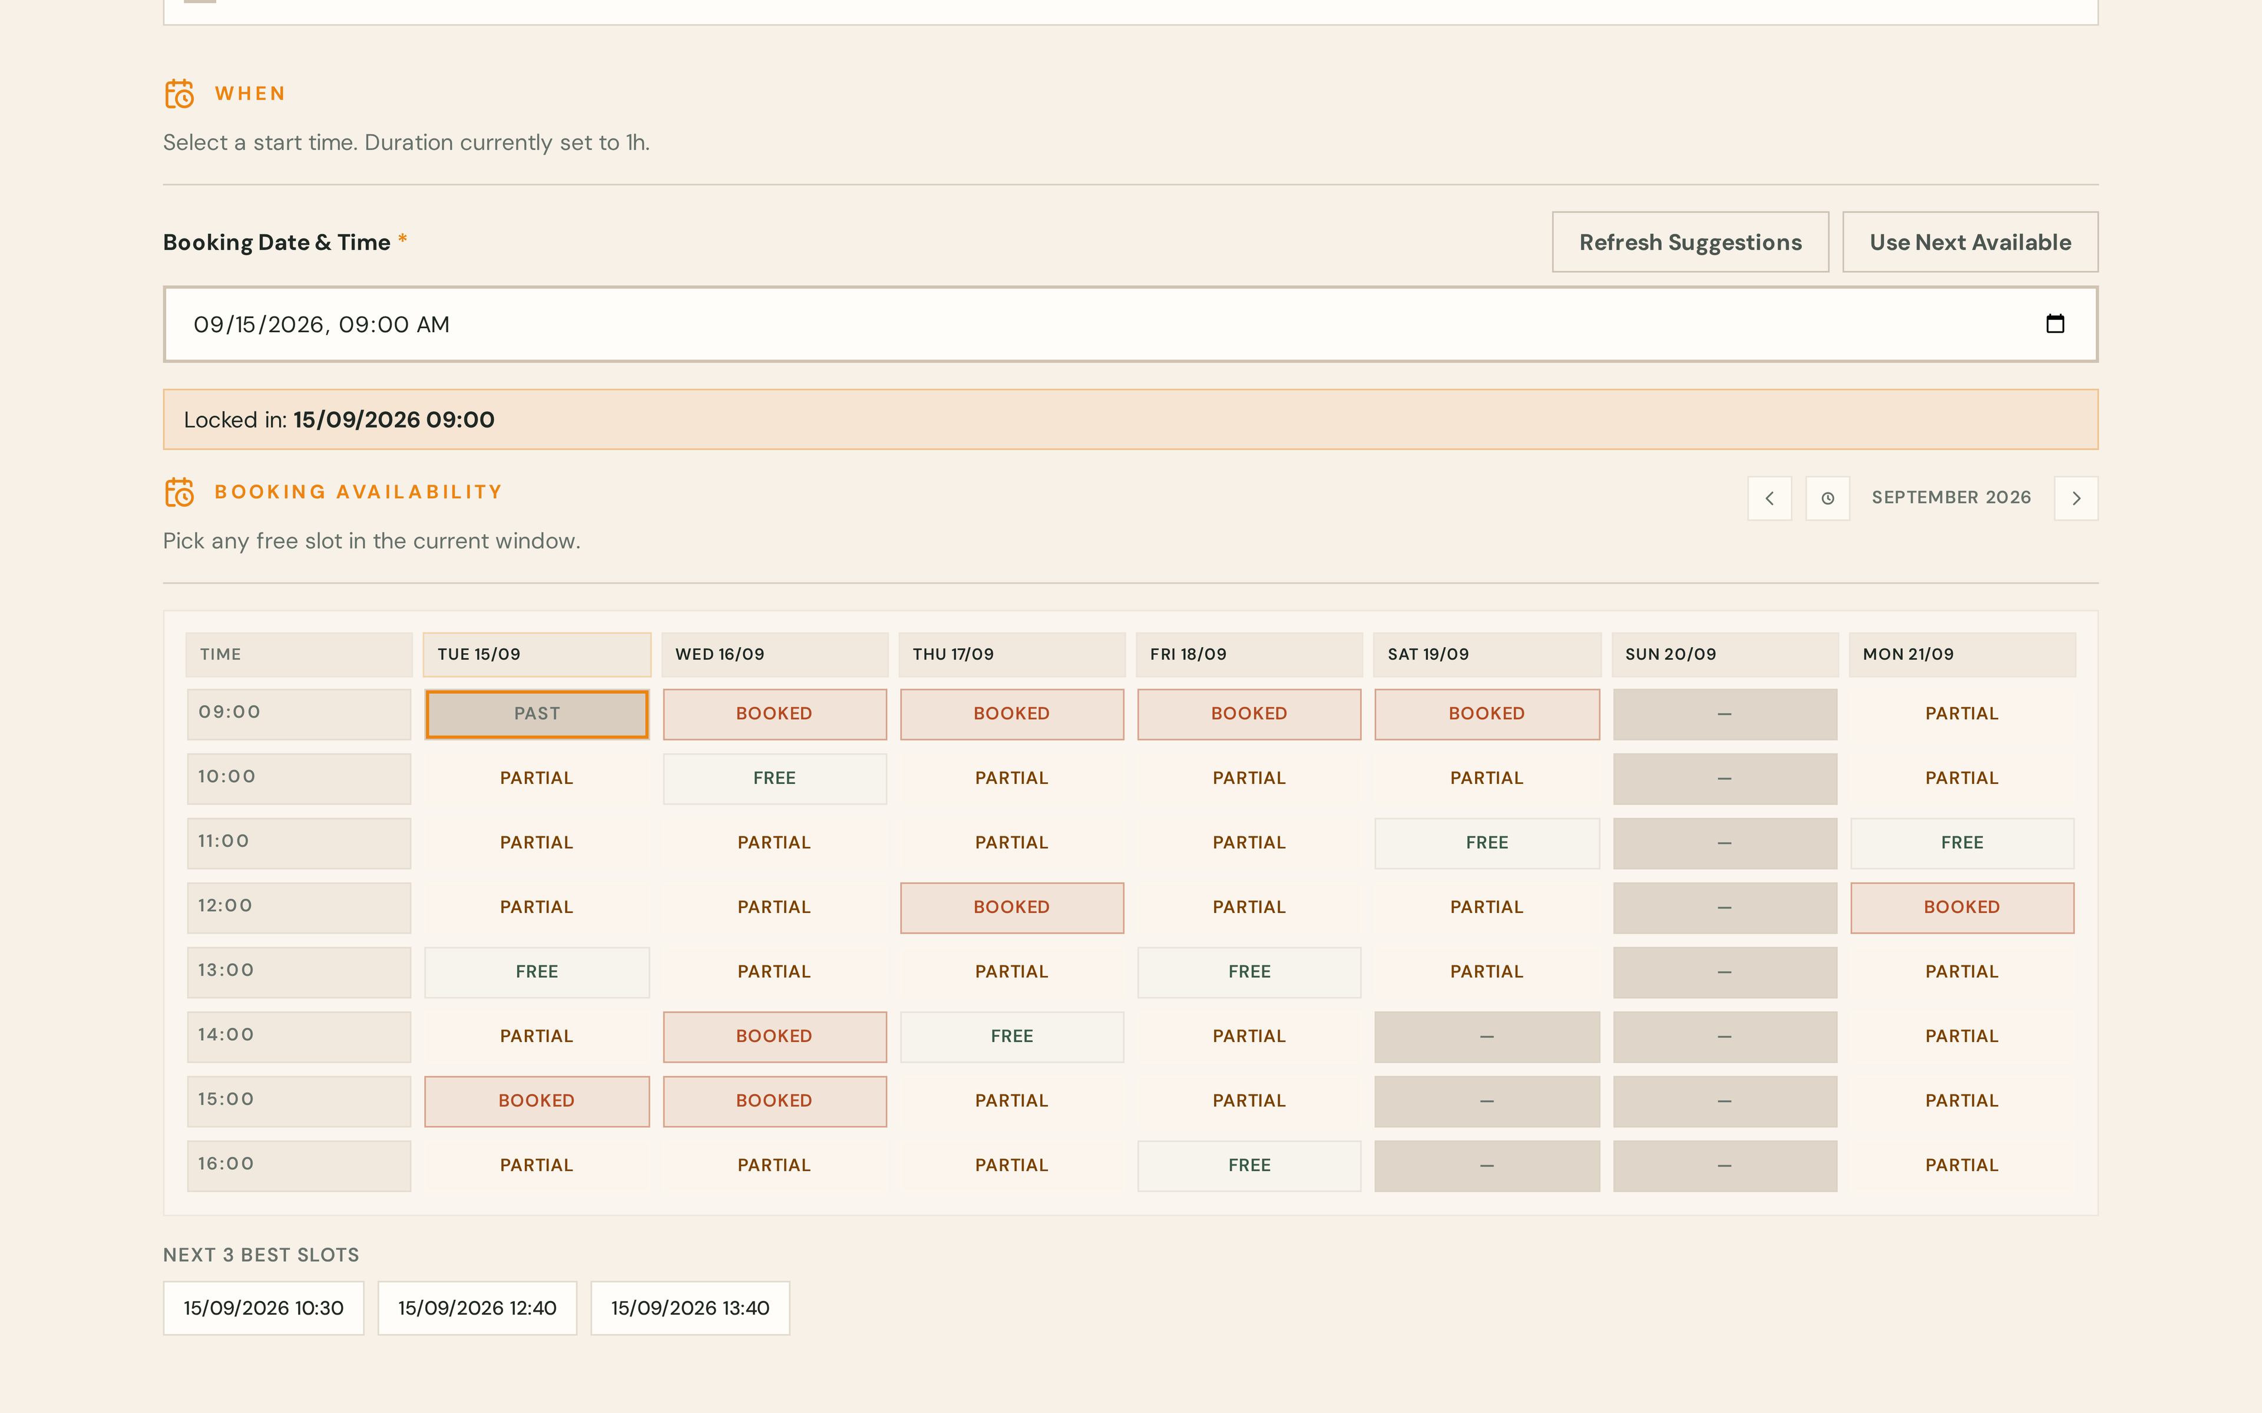Select the PAST slot on Tue 09:00
The height and width of the screenshot is (1413, 2262).
[x=537, y=714]
